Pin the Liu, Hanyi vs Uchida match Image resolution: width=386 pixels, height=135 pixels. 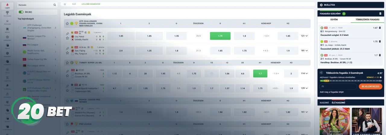[x=67, y=34]
